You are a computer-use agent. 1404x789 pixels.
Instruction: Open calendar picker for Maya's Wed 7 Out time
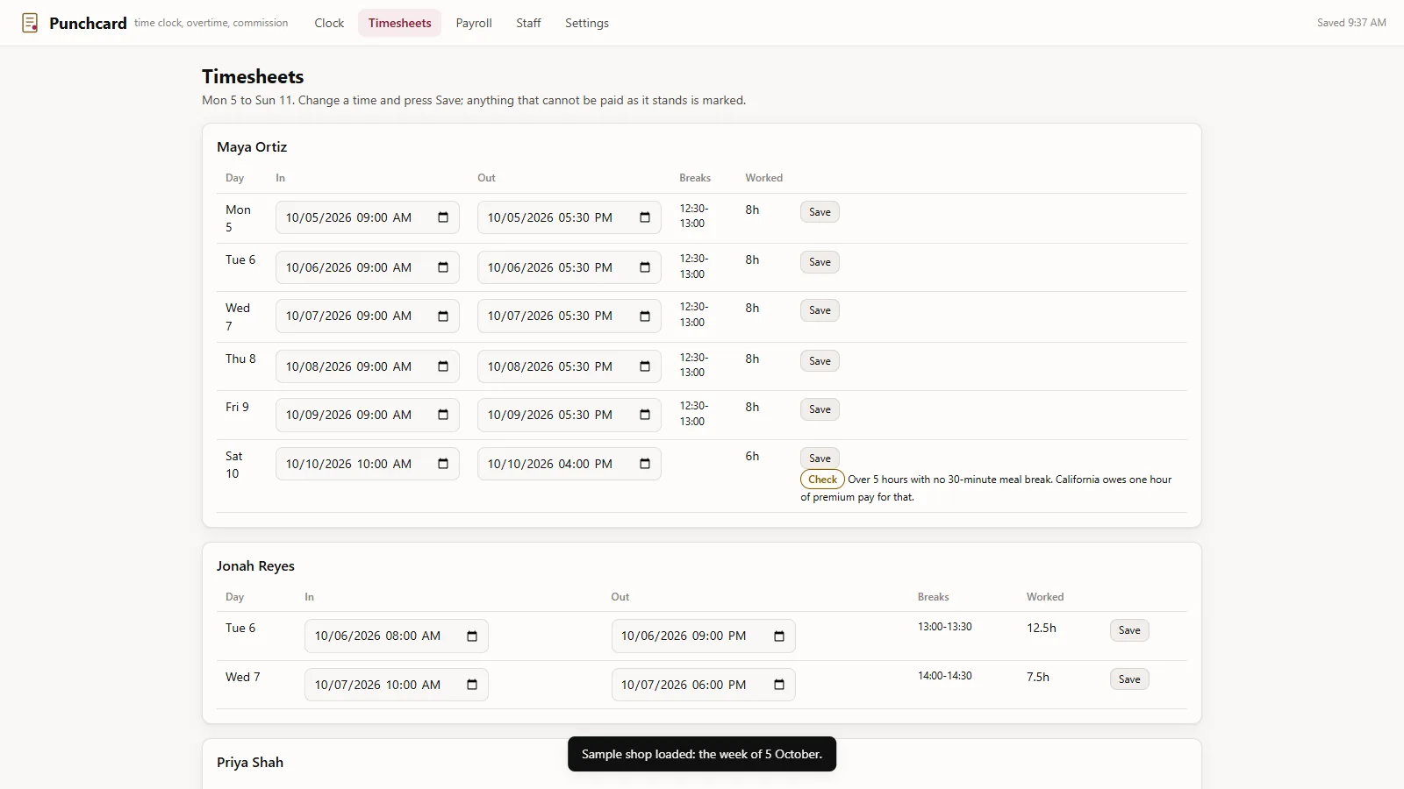point(645,316)
